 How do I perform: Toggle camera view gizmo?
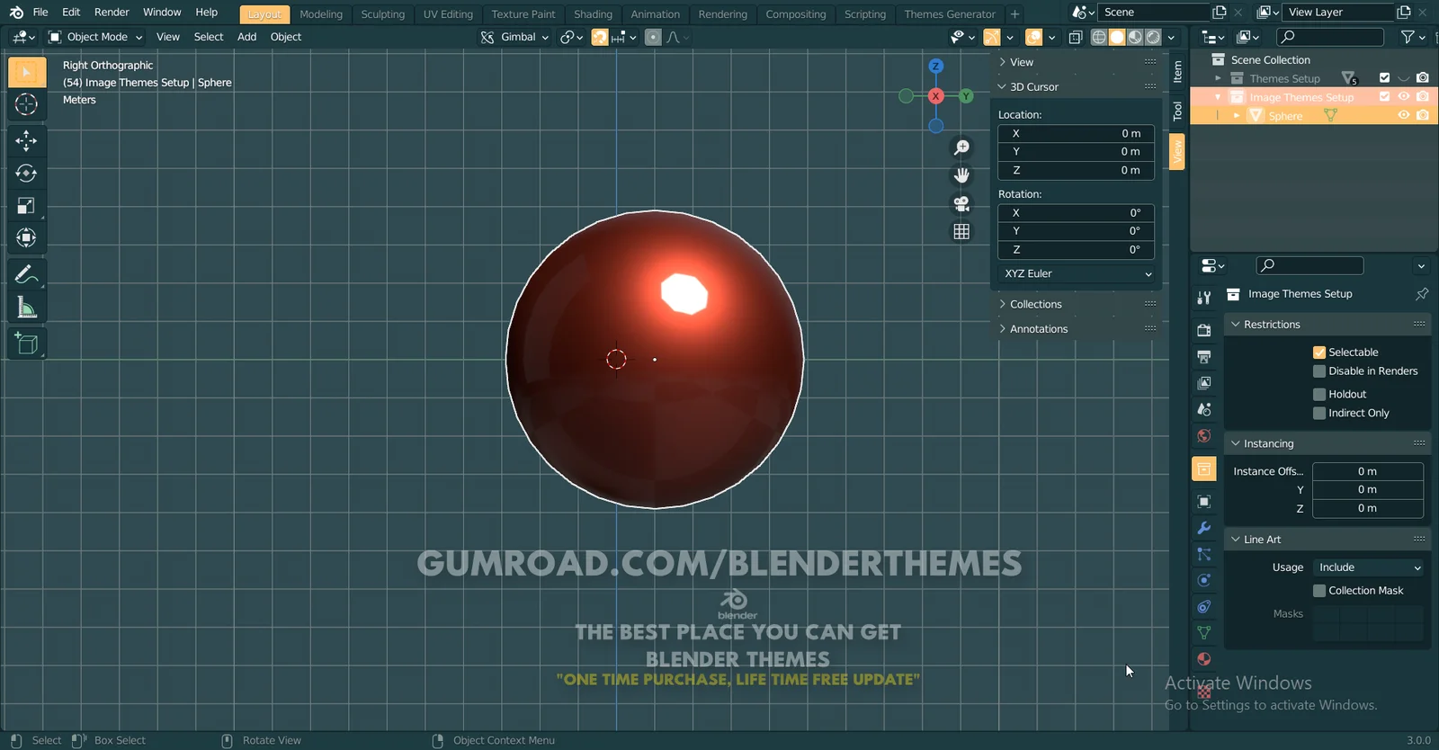point(961,203)
